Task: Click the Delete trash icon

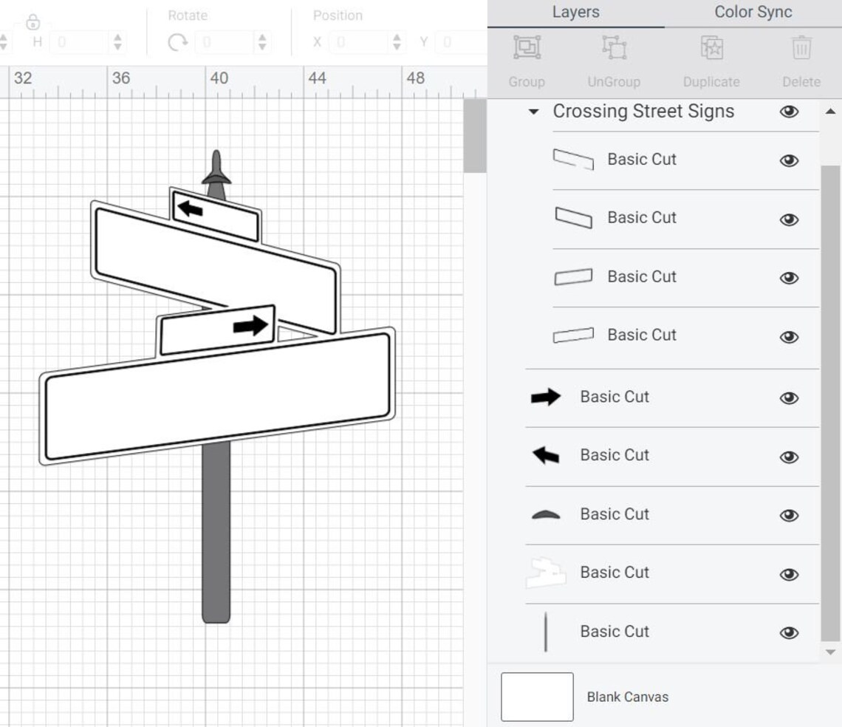Action: [x=801, y=48]
